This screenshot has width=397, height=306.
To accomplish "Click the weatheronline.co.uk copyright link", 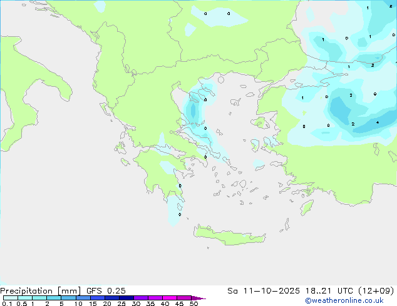I will [344, 300].
